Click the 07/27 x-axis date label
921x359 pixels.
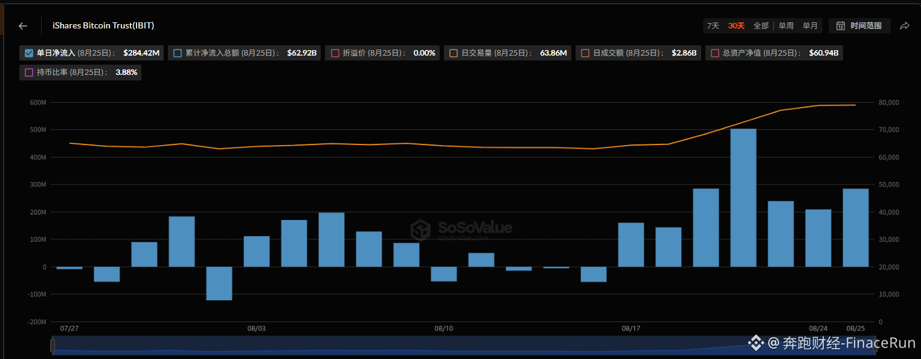click(69, 328)
